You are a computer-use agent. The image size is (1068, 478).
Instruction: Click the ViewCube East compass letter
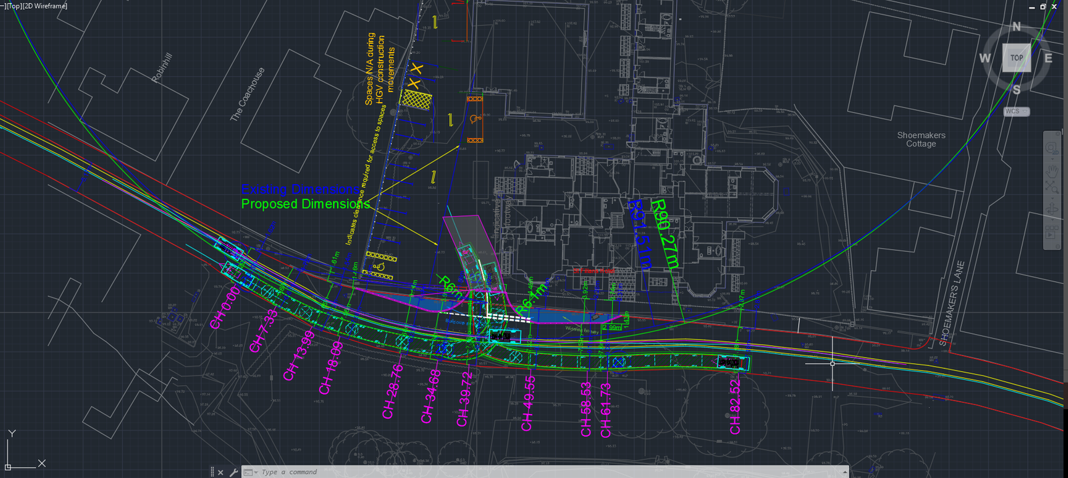pos(1048,58)
